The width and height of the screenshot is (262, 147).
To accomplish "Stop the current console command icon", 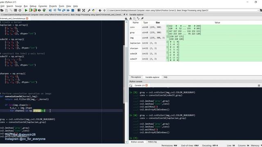I will 259,85.
